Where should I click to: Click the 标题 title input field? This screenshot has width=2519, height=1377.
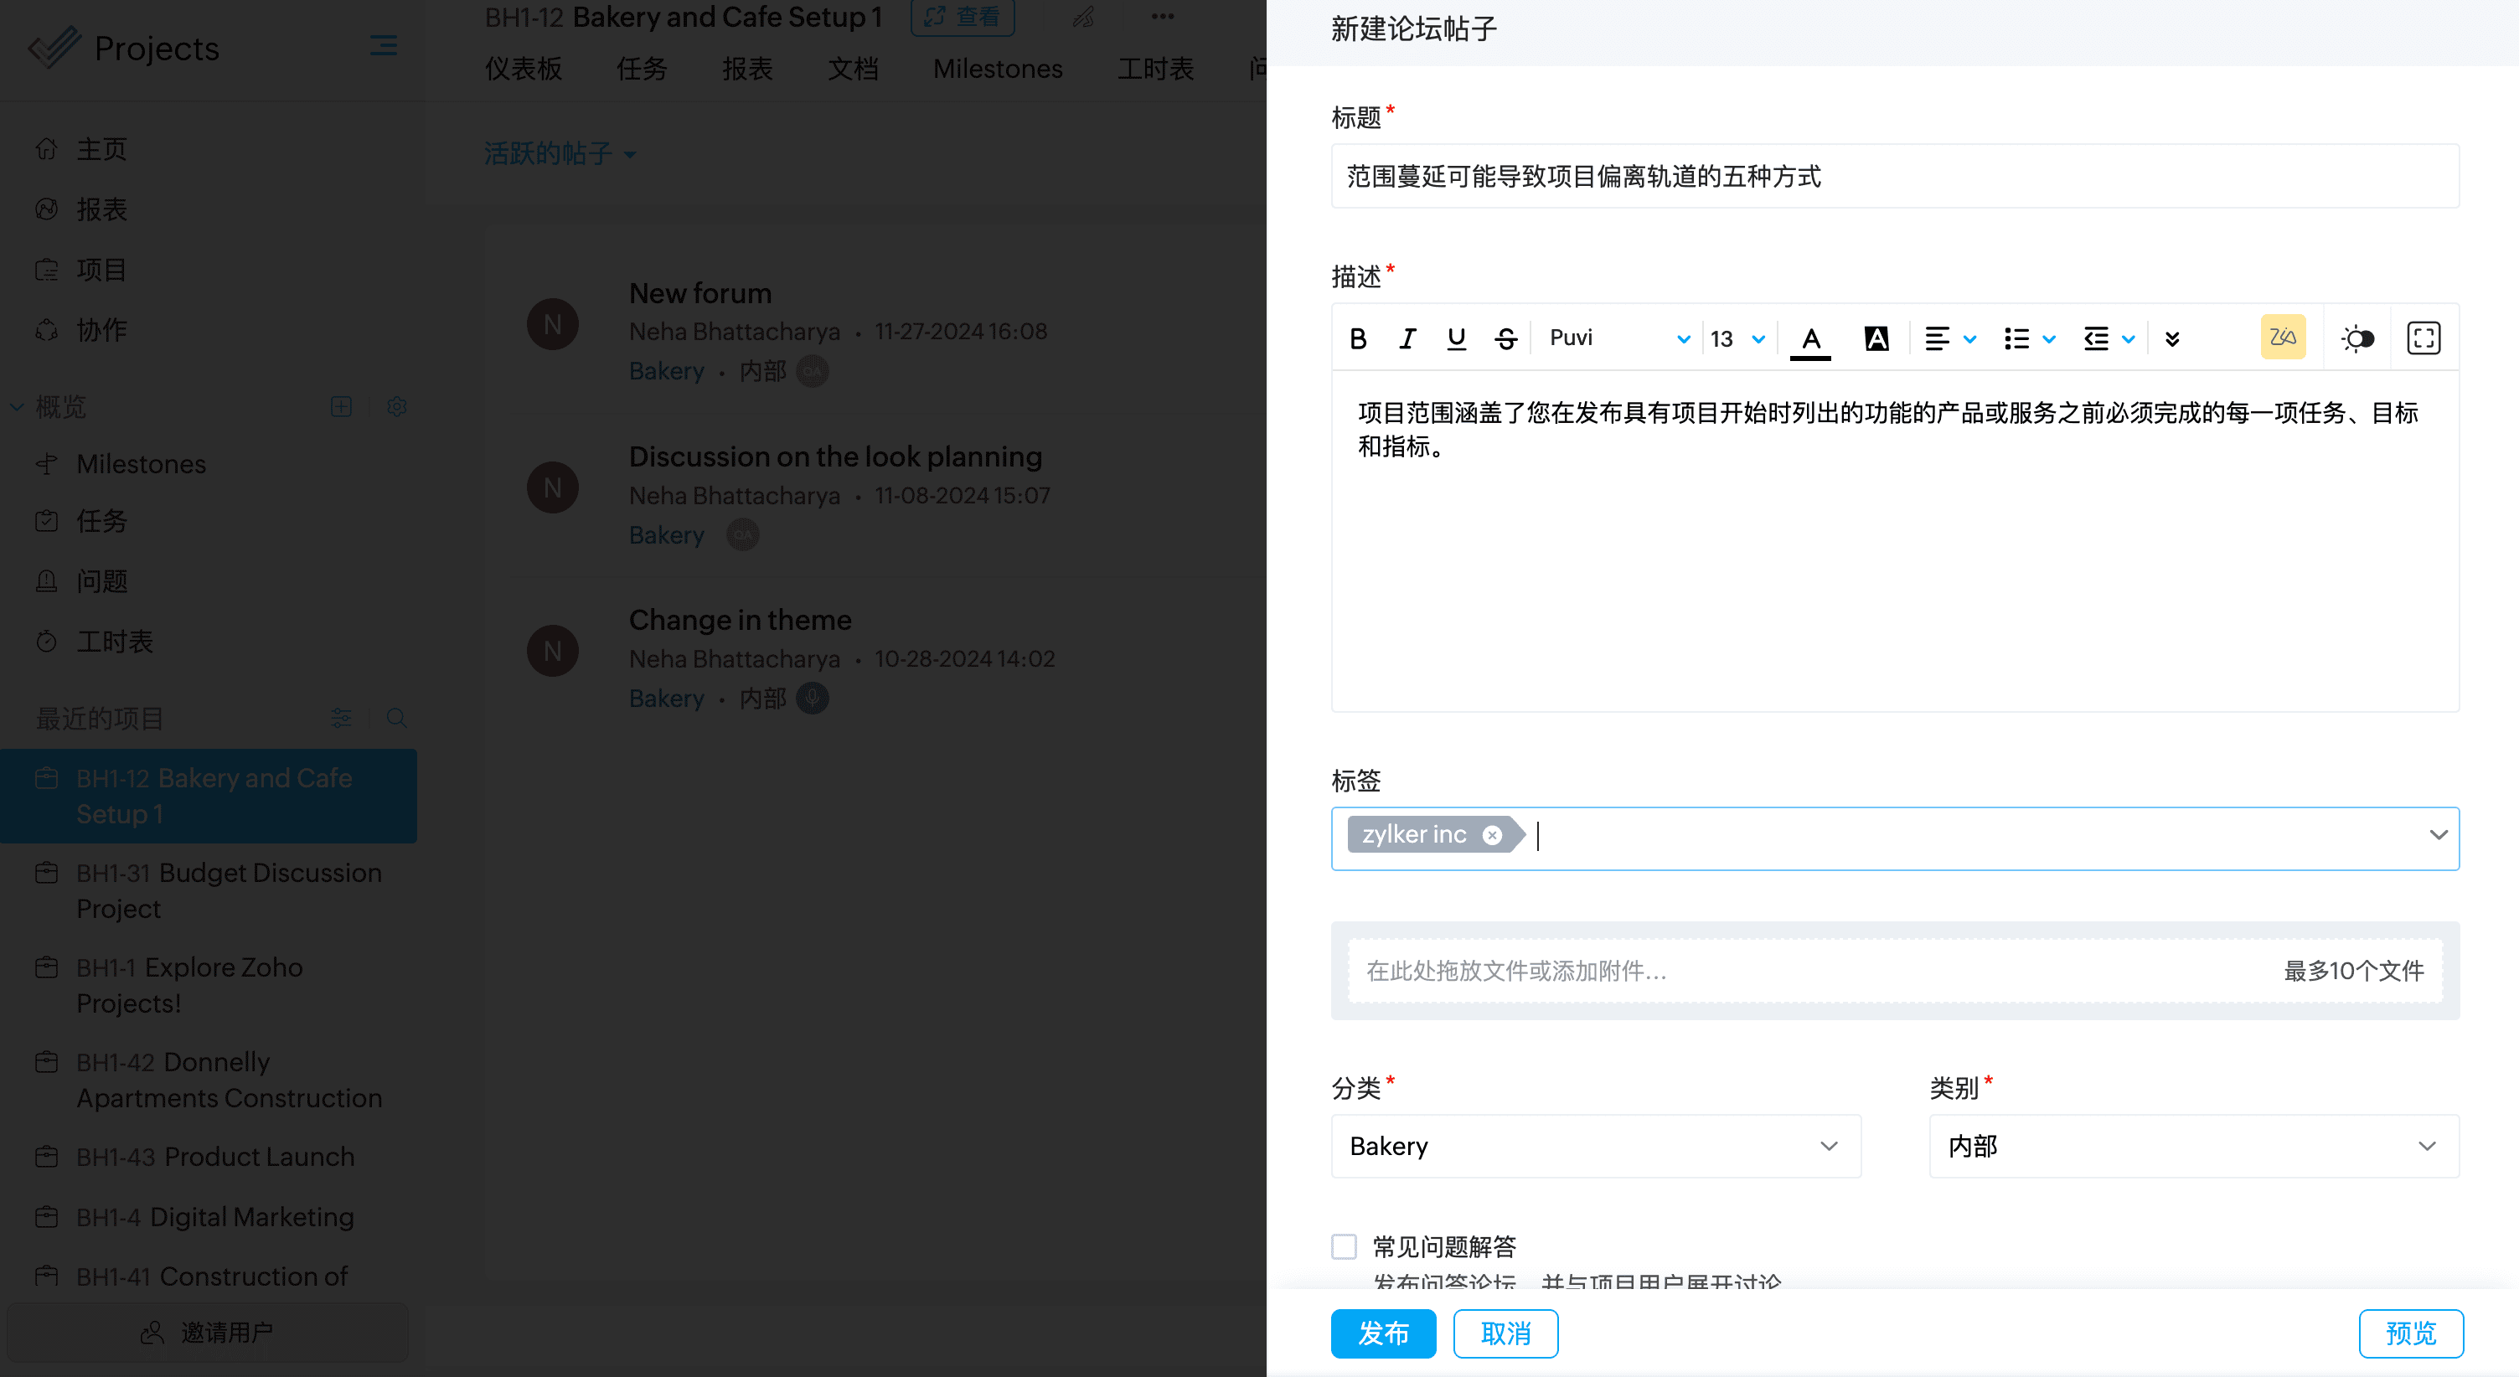(x=1894, y=176)
